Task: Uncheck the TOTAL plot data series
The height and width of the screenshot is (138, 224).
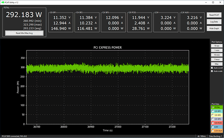Action: (x=213, y=108)
